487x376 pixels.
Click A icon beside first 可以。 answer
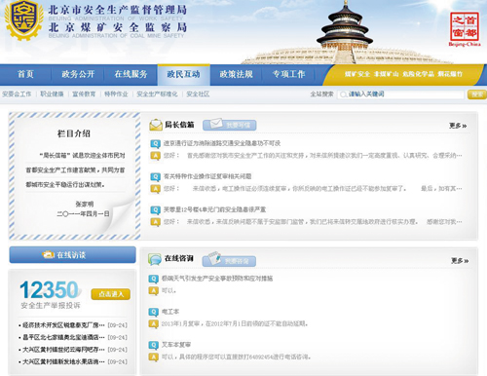(x=153, y=290)
